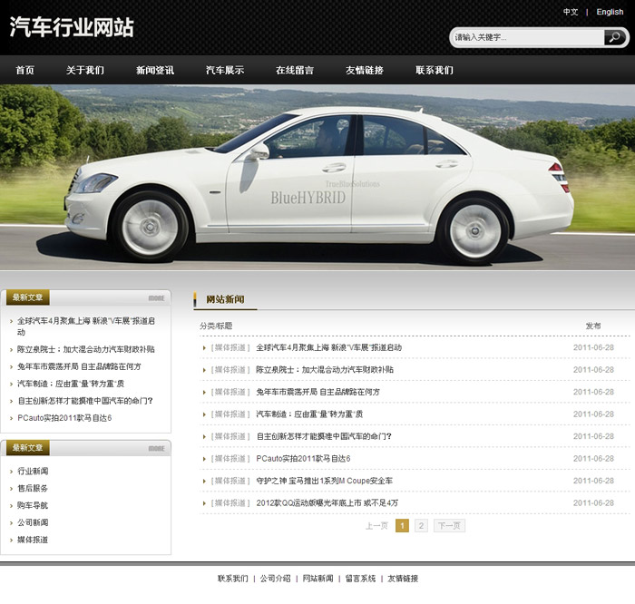
Task: Click MORE icon in first 最新文章 panel
Action: 157,297
